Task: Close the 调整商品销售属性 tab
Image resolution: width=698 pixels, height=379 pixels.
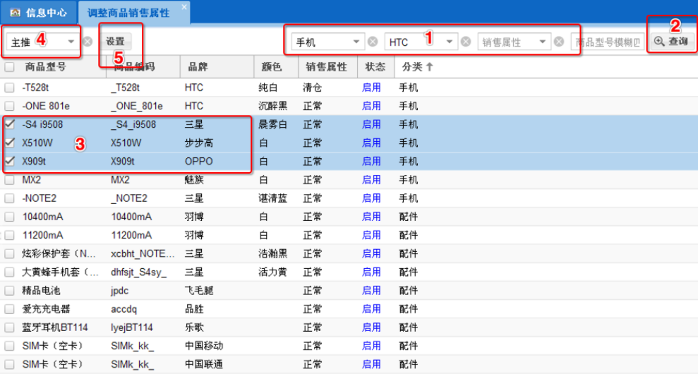Action: [184, 7]
